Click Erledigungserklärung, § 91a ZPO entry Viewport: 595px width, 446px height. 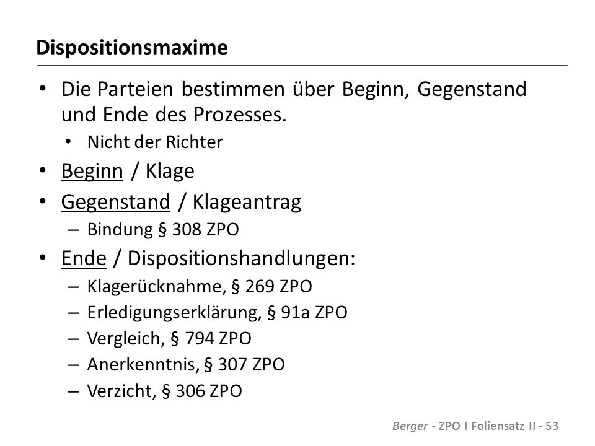coord(217,312)
